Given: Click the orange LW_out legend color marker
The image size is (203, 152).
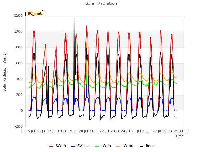Looking at the screenshot, I should 118,146.
